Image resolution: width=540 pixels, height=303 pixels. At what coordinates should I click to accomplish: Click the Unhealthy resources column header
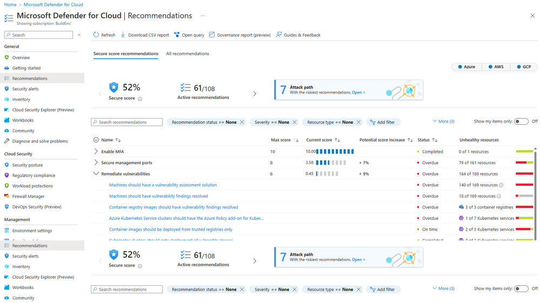click(x=479, y=140)
